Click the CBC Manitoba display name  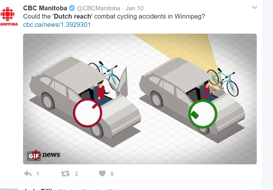[x=45, y=8]
